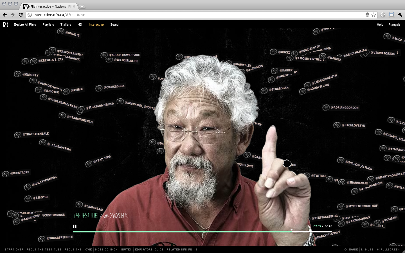Pause the video
Image resolution: width=405 pixels, height=253 pixels.
tap(75, 226)
